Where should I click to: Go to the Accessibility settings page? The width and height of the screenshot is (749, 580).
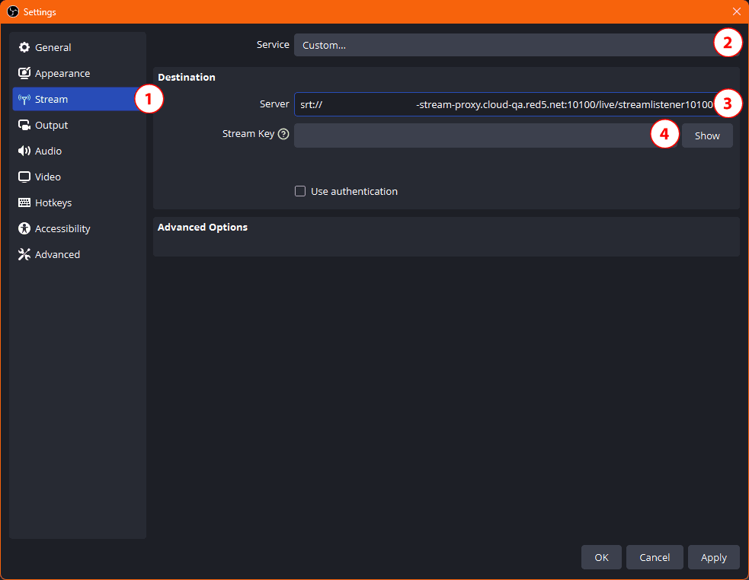78,228
